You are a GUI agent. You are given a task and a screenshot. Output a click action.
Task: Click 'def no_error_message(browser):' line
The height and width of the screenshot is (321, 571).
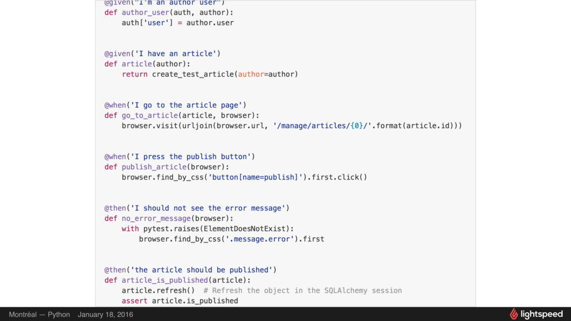(x=169, y=218)
